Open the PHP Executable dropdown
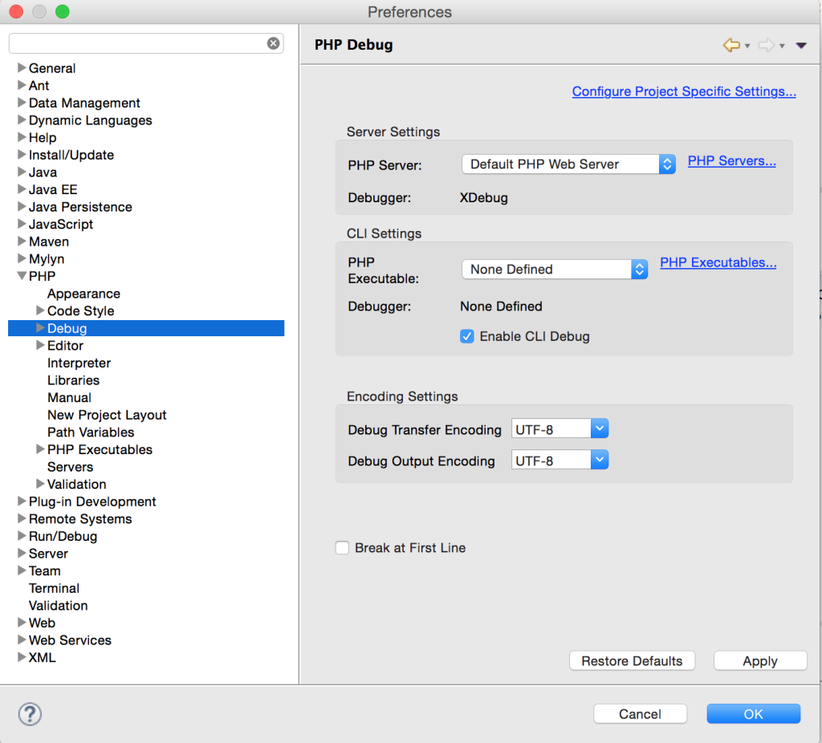 click(x=554, y=270)
